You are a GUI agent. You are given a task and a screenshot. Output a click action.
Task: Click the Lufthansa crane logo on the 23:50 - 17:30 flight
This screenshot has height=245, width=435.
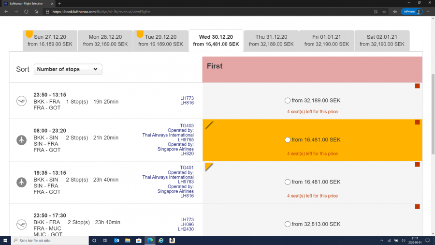pos(21,225)
